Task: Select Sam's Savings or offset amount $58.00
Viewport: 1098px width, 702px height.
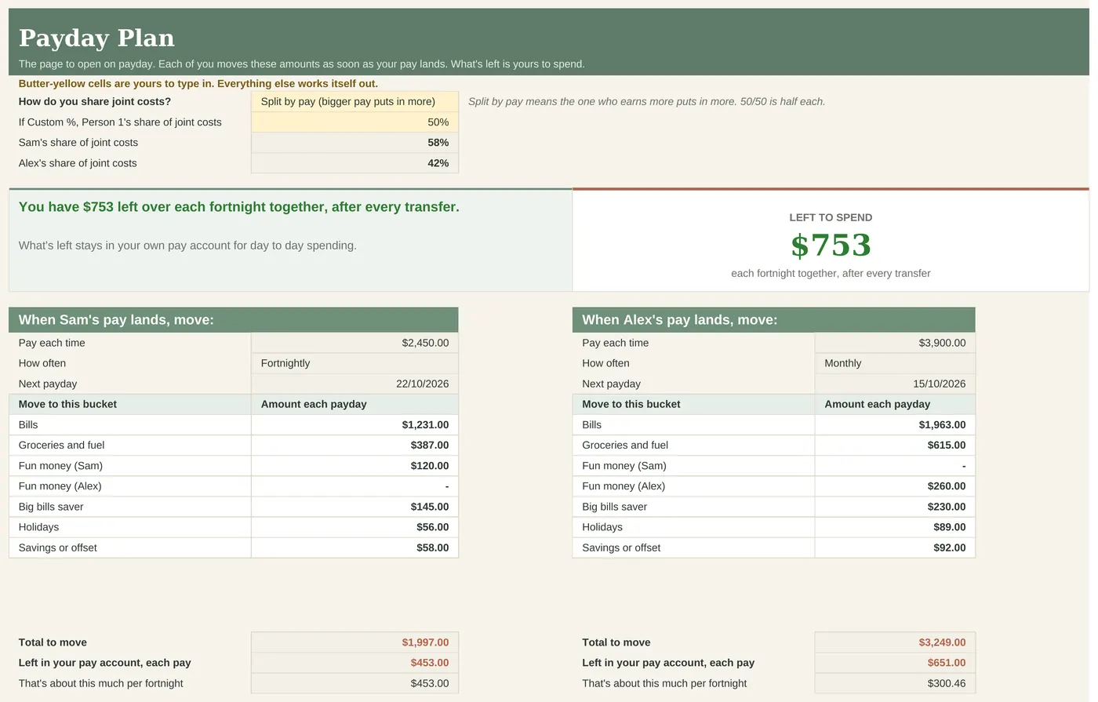Action: 354,547
